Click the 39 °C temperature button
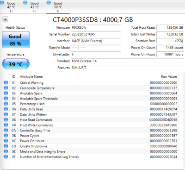Screen dimensions: 185x170 click(x=16, y=64)
